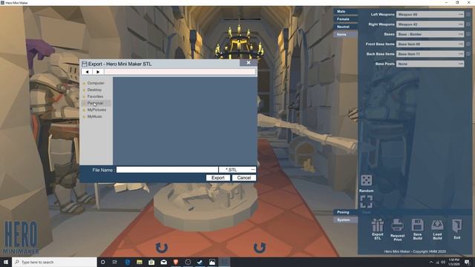Image resolution: width=475 pixels, height=267 pixels.
Task: Open the Mail app on taskbar
Action: 163,262
